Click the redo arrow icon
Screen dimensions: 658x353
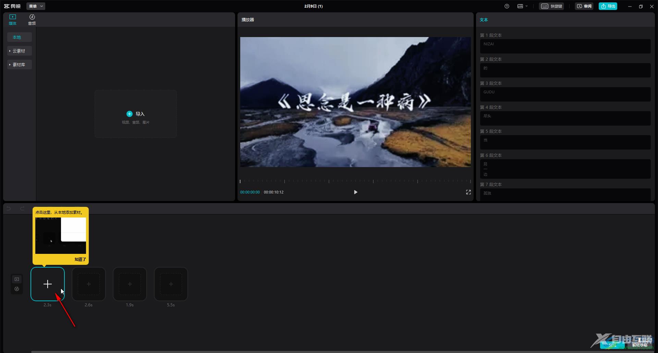click(22, 209)
